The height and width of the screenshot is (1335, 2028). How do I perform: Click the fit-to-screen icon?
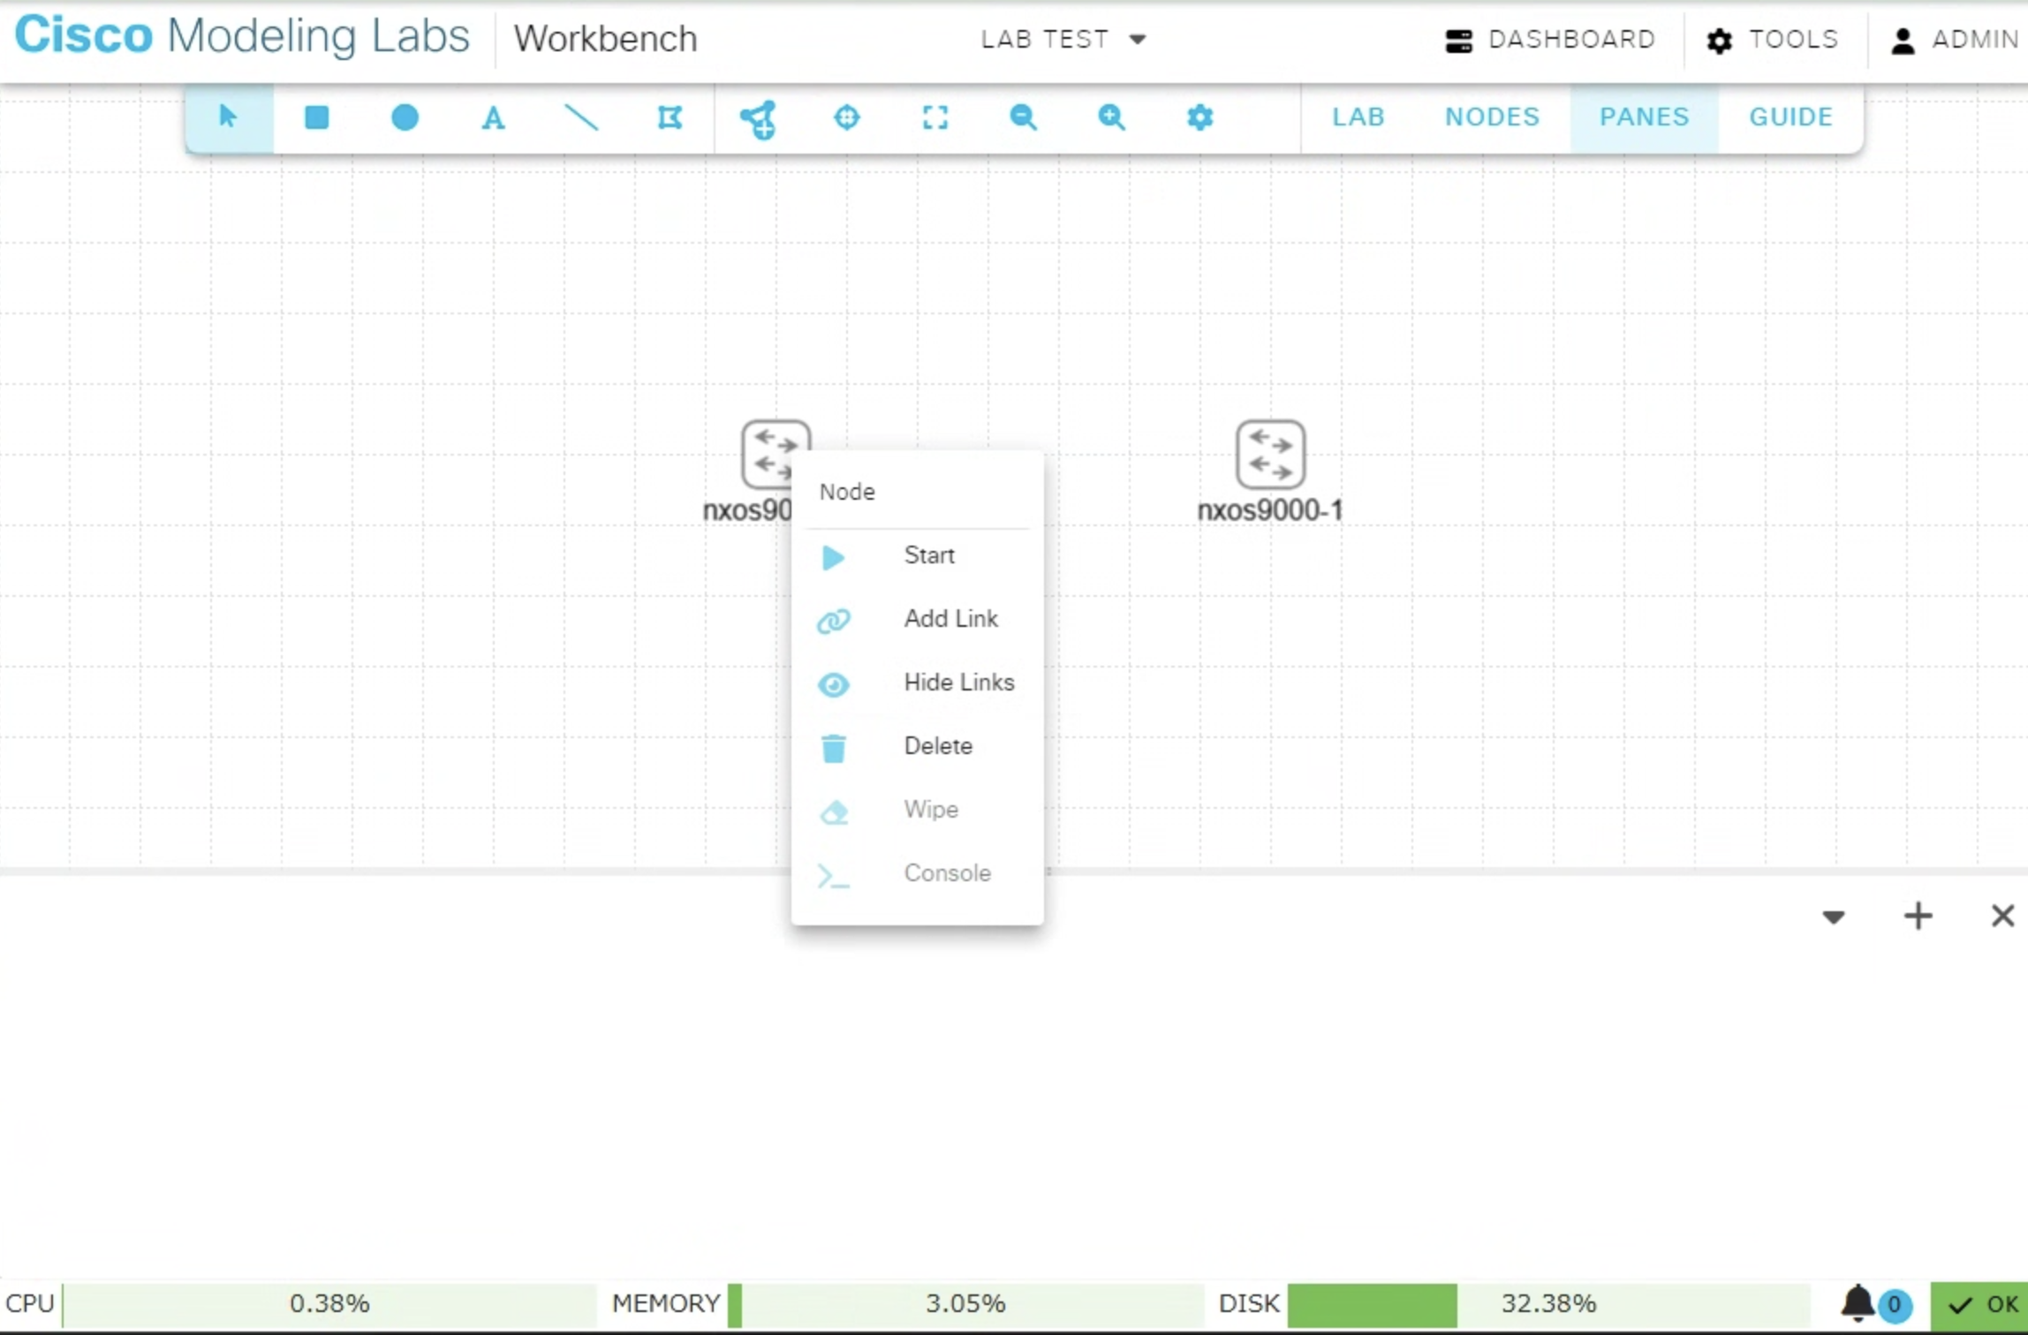[x=935, y=117]
